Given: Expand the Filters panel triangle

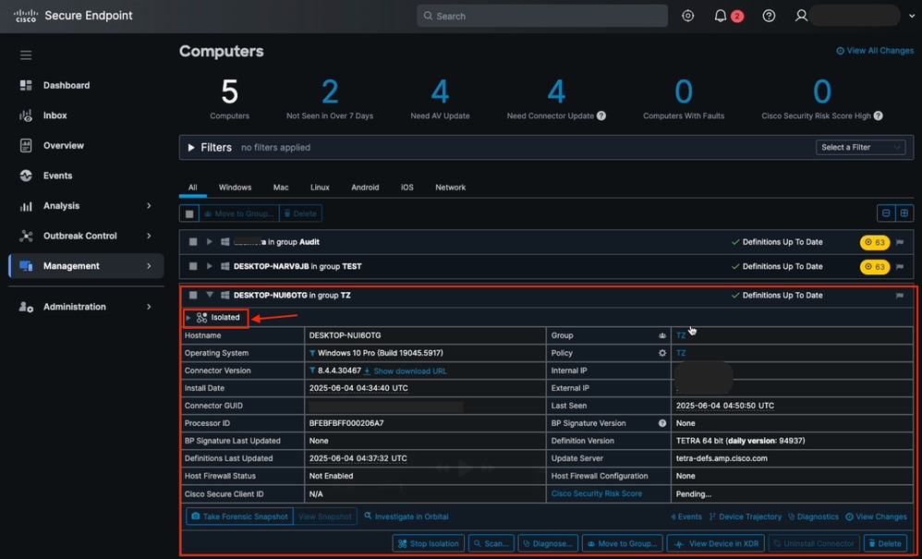Looking at the screenshot, I should tap(191, 148).
